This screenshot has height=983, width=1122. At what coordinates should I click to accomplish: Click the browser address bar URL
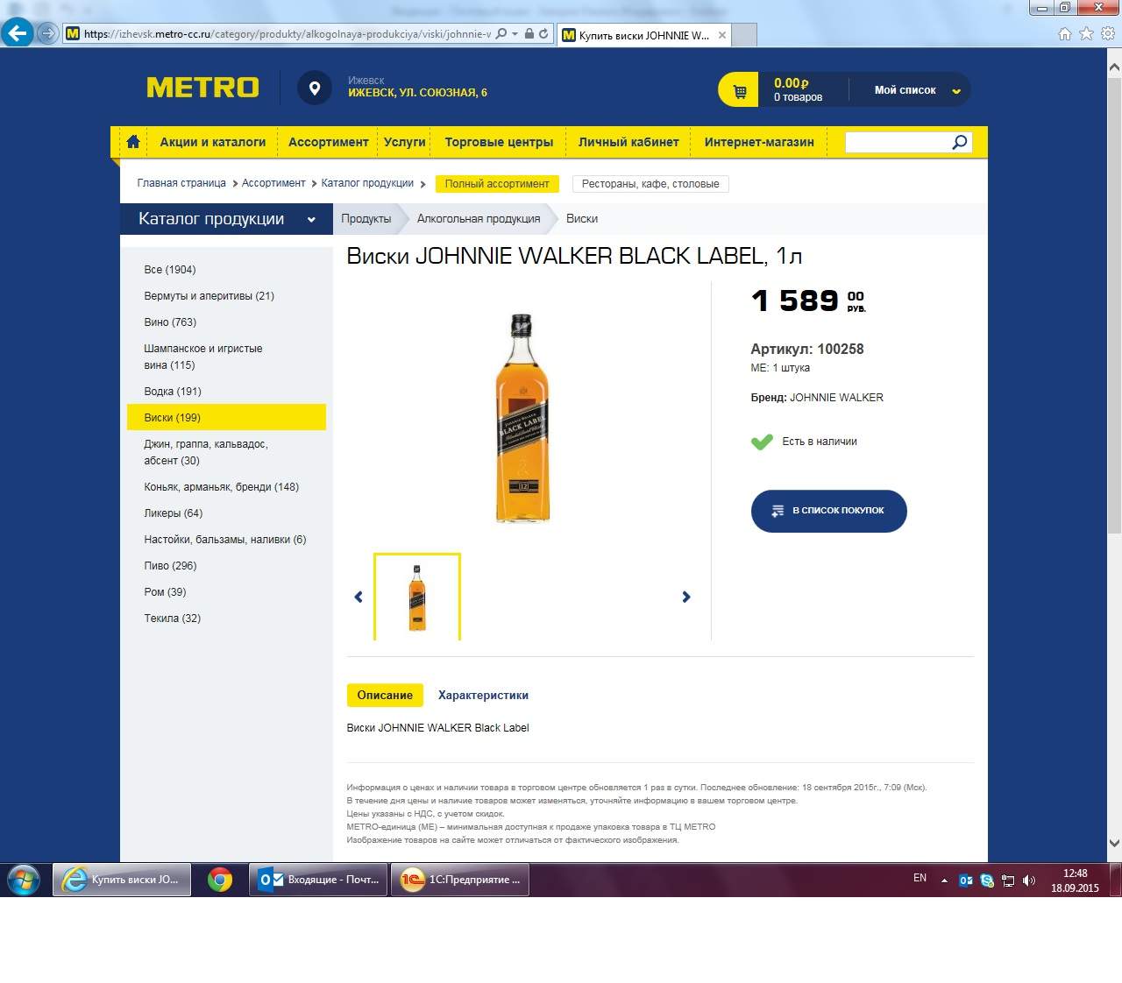click(288, 34)
